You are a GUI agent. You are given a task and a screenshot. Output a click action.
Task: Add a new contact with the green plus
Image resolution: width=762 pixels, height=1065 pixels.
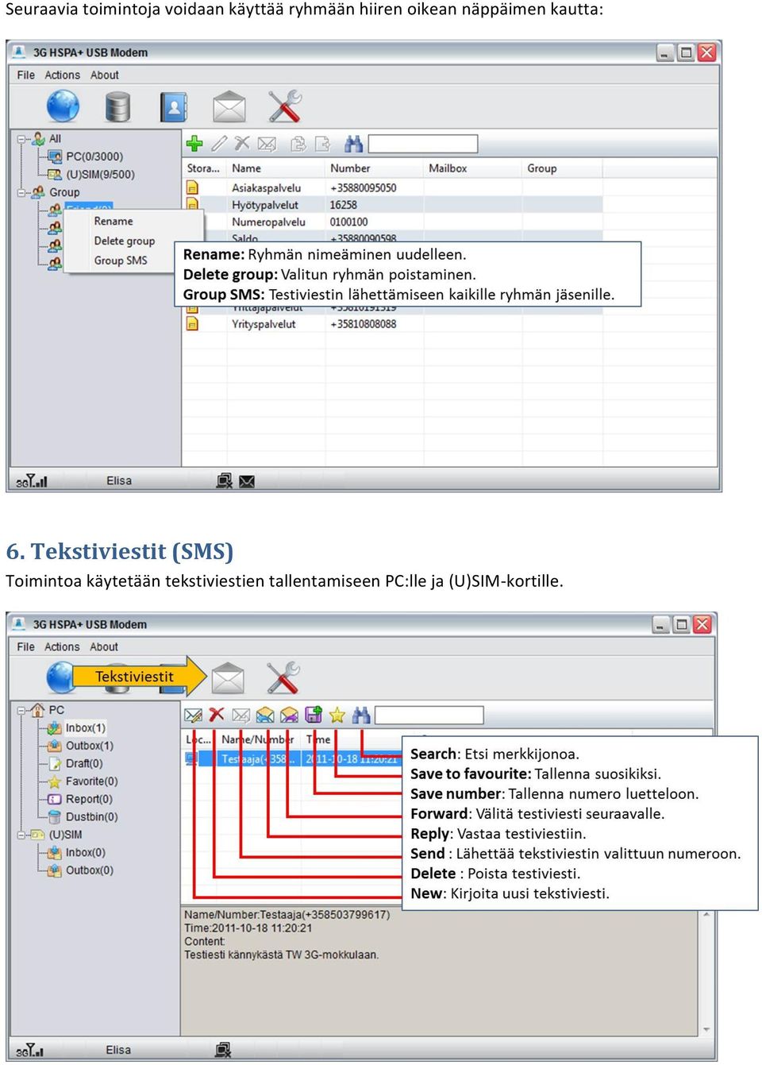click(194, 144)
